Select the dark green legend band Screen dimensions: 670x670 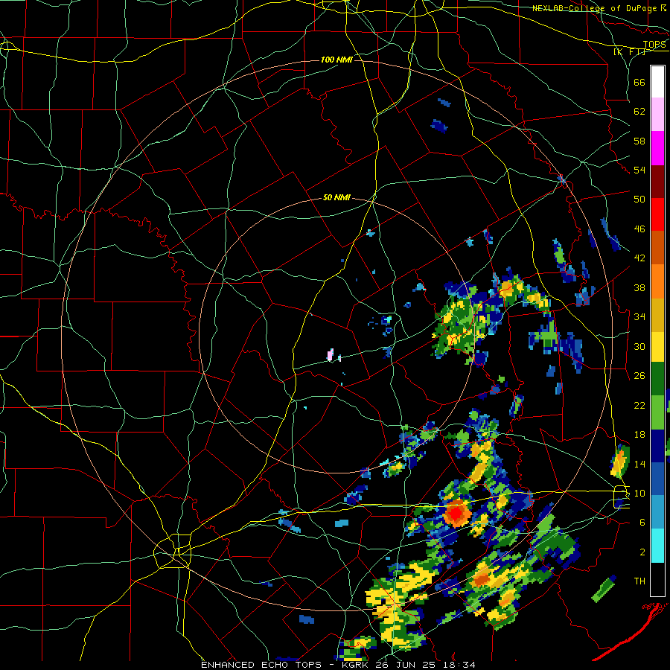(657, 379)
